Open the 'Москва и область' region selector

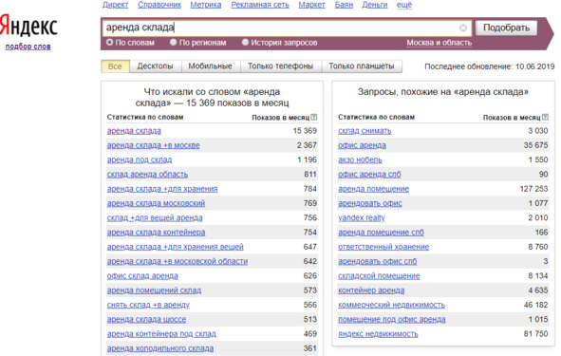[439, 43]
